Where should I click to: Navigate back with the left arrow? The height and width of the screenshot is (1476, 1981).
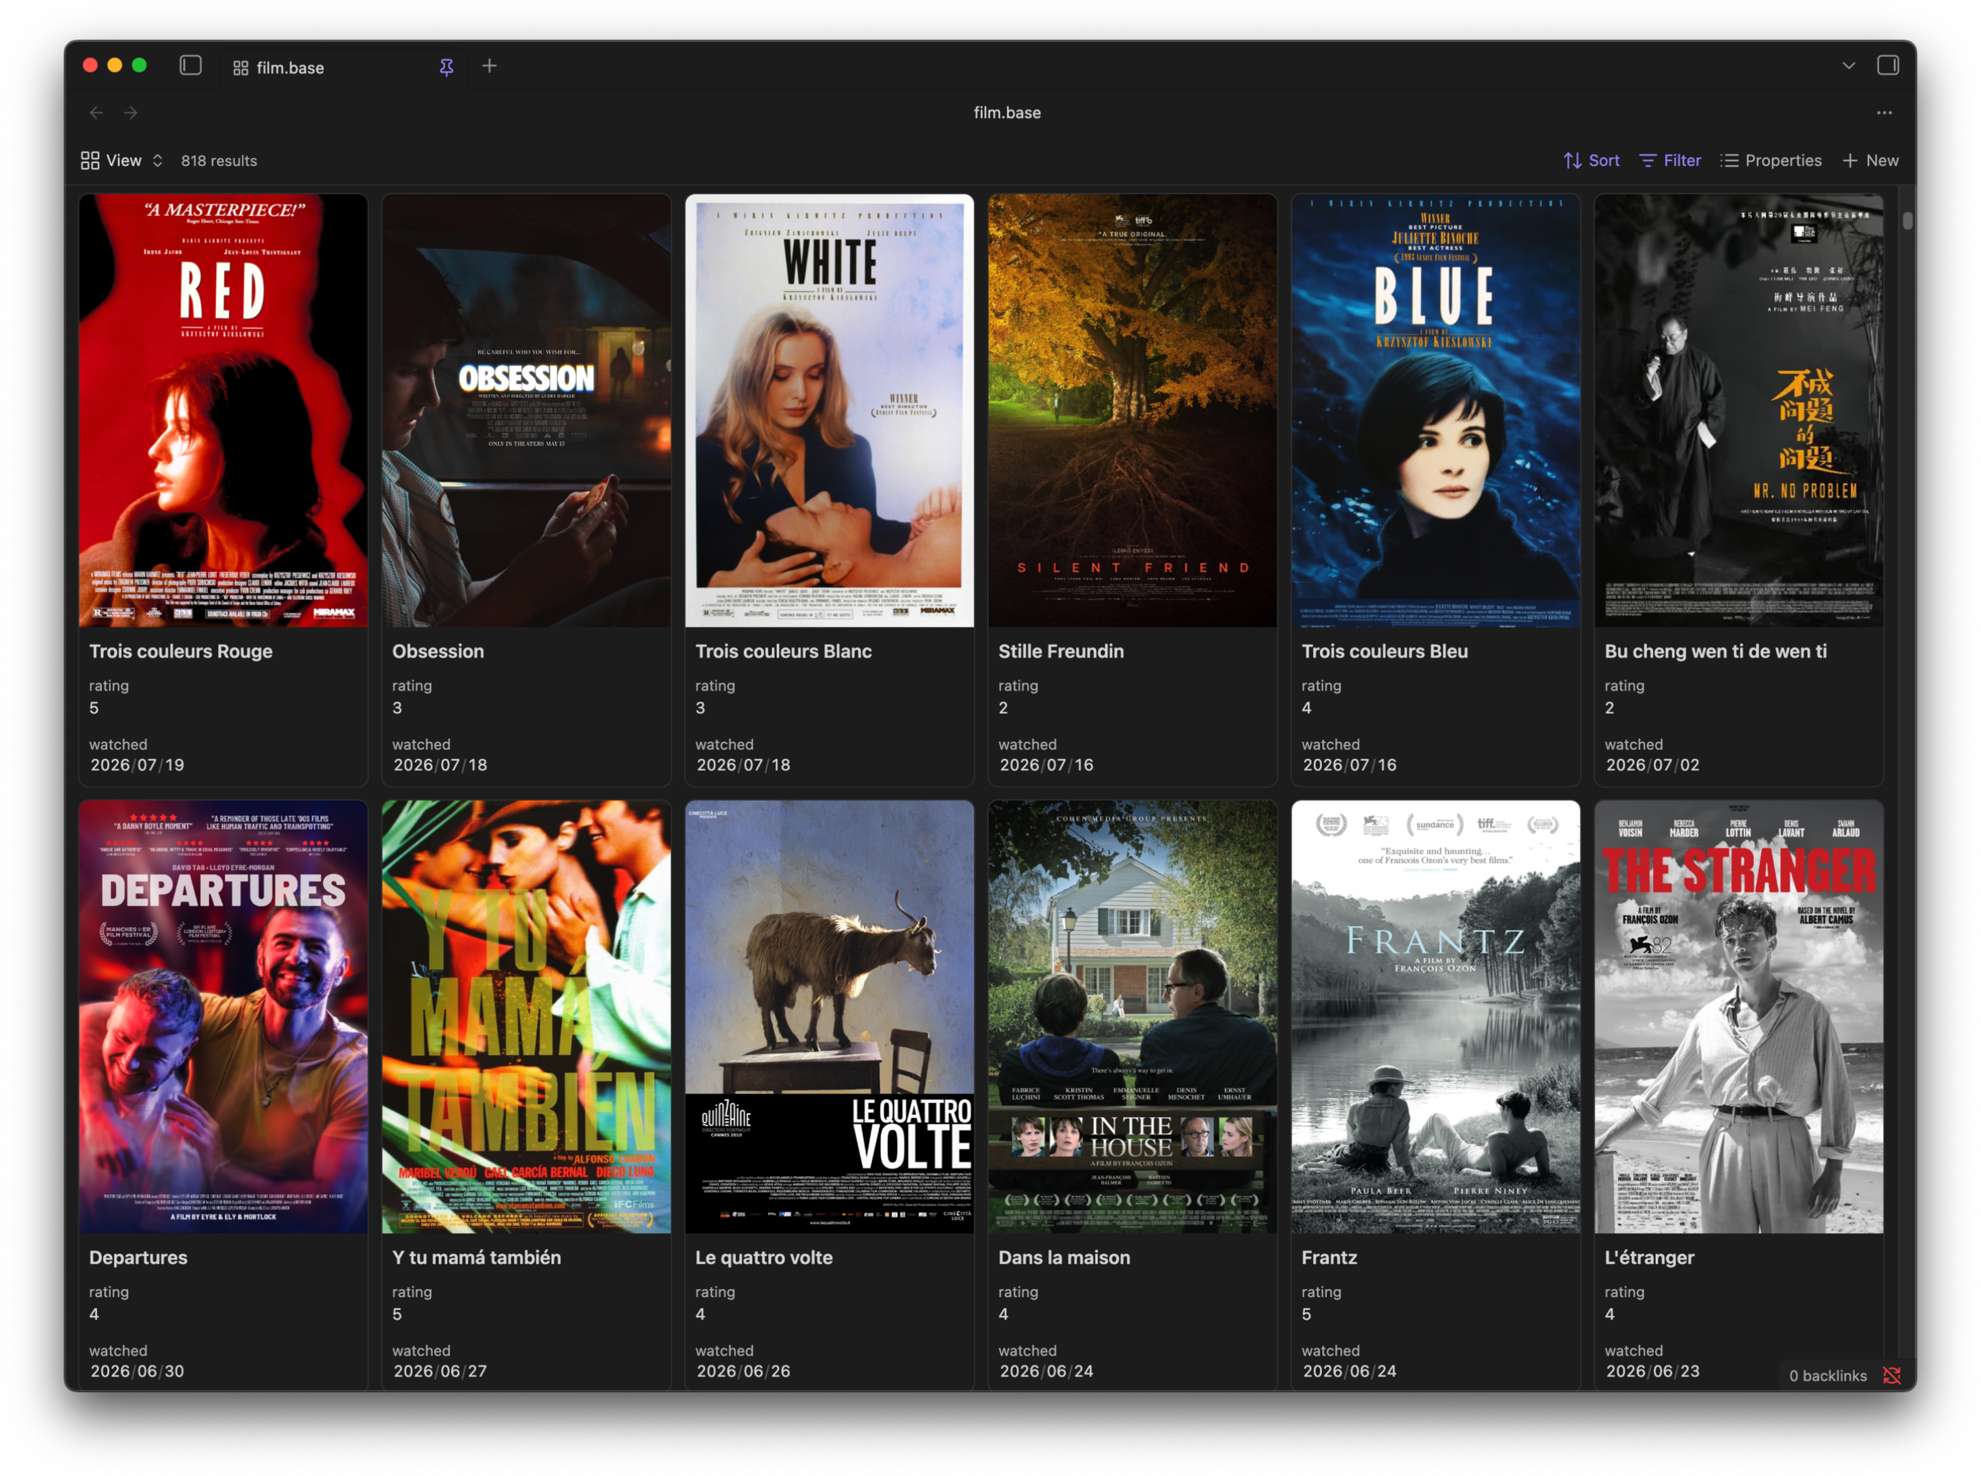96,113
